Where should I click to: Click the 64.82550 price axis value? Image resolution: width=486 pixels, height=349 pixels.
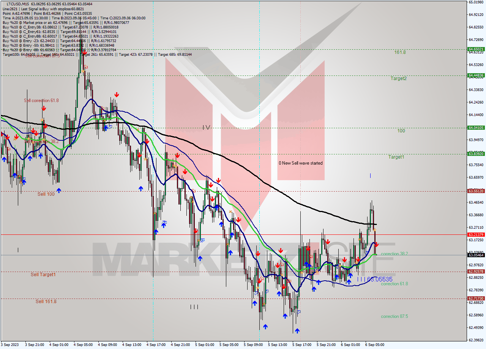coord(476,27)
